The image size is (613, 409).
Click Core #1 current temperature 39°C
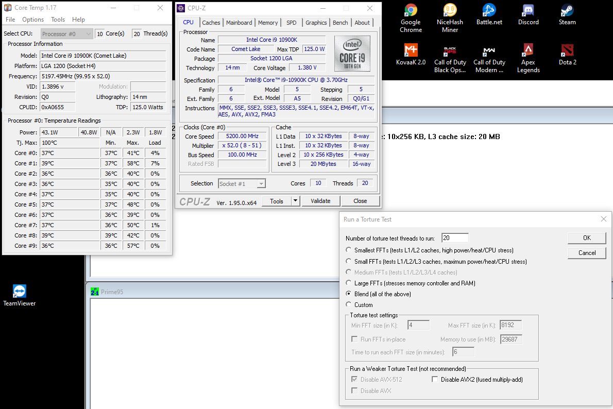click(x=70, y=163)
